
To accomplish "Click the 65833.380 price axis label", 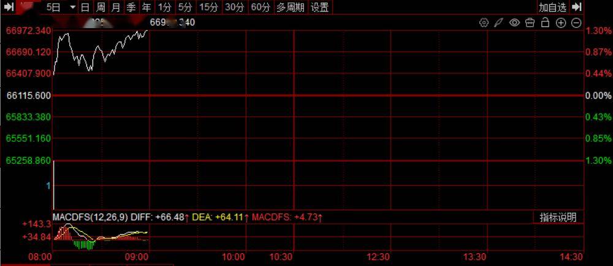I will click(29, 117).
